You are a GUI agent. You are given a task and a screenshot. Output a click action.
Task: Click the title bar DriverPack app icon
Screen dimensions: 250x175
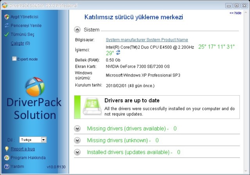coord(5,5)
